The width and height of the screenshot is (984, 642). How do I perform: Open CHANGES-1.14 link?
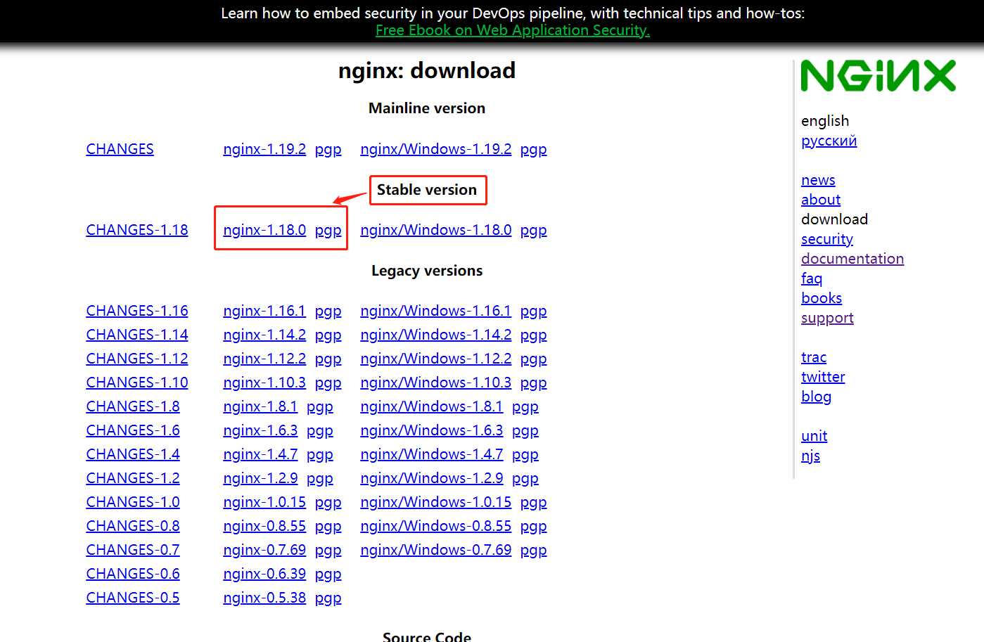point(137,335)
